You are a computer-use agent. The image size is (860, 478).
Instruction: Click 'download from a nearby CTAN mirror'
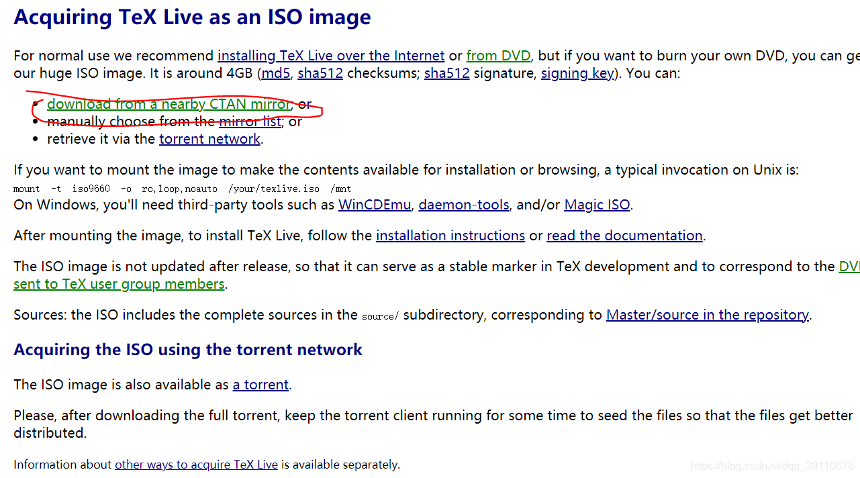point(169,104)
